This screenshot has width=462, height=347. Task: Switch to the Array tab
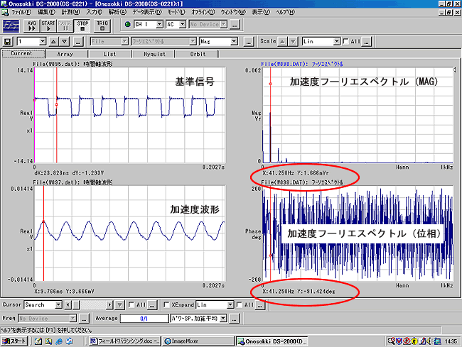coord(65,54)
